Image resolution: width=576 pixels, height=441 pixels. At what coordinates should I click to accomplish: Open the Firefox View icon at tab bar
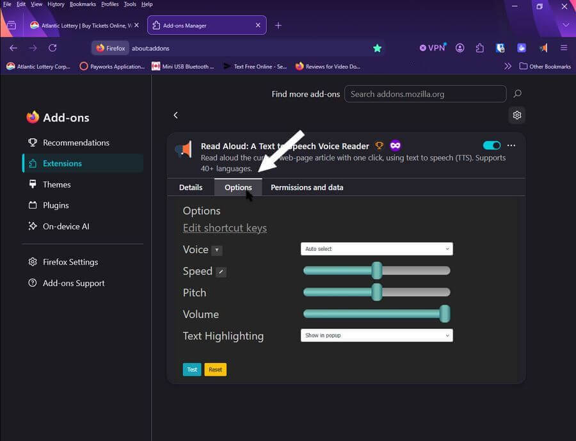(12, 26)
